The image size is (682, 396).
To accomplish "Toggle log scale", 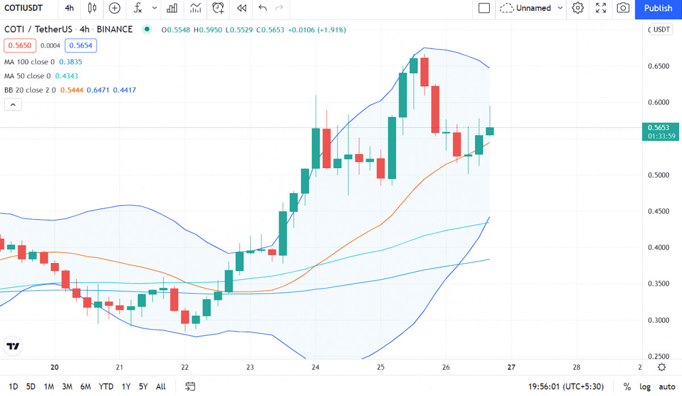I will point(644,386).
